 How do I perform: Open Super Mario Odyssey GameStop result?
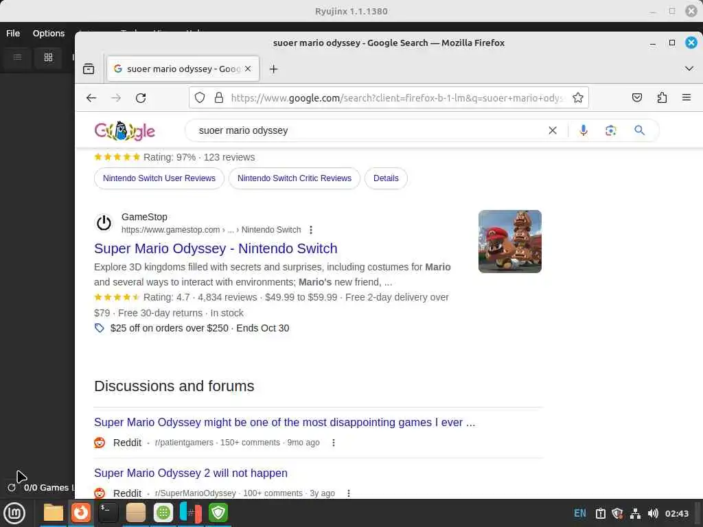coord(216,248)
